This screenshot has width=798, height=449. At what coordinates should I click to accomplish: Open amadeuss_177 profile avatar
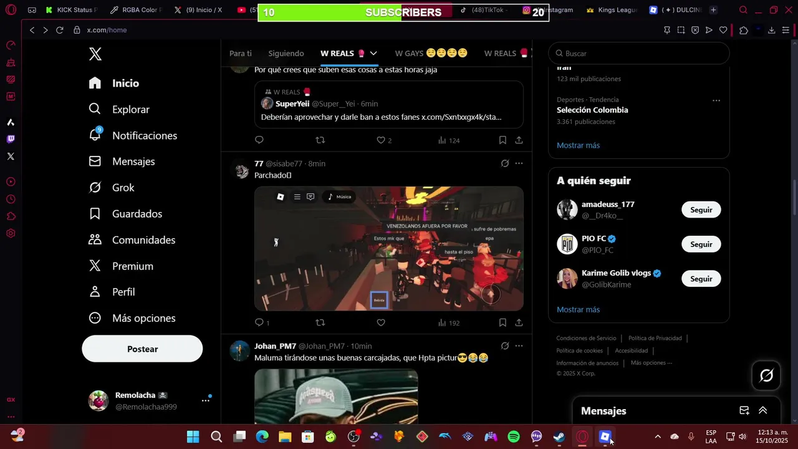pos(567,210)
